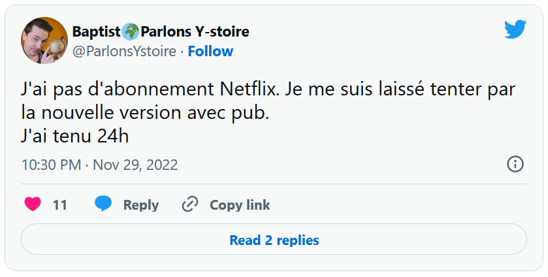Open the 10:30 PM timestamp link
The width and height of the screenshot is (548, 277).
pos(51,164)
